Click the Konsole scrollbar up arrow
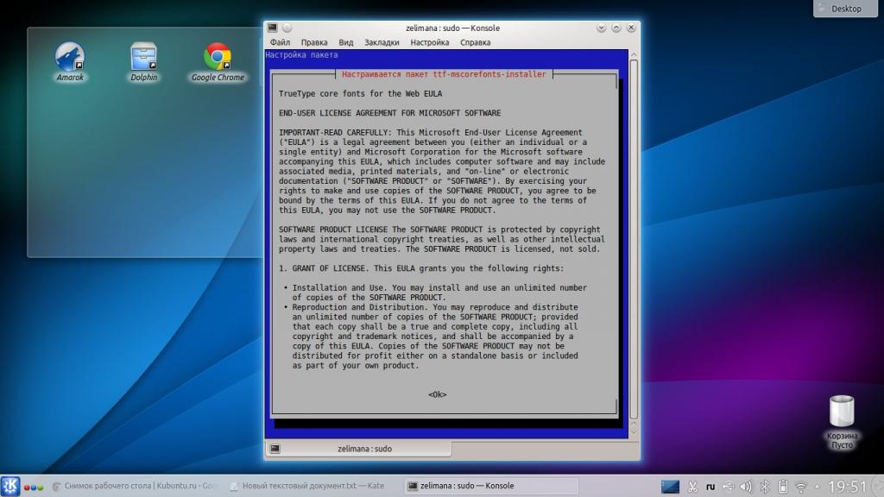This screenshot has width=884, height=497. (634, 54)
